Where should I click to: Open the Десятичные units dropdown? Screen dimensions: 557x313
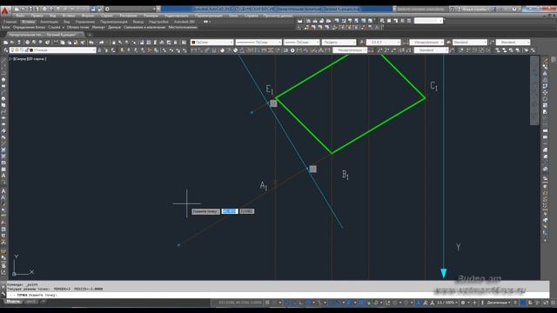tap(498, 303)
